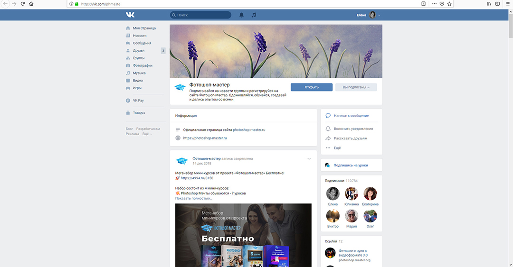Toggle reader view icon in address bar

click(x=423, y=4)
